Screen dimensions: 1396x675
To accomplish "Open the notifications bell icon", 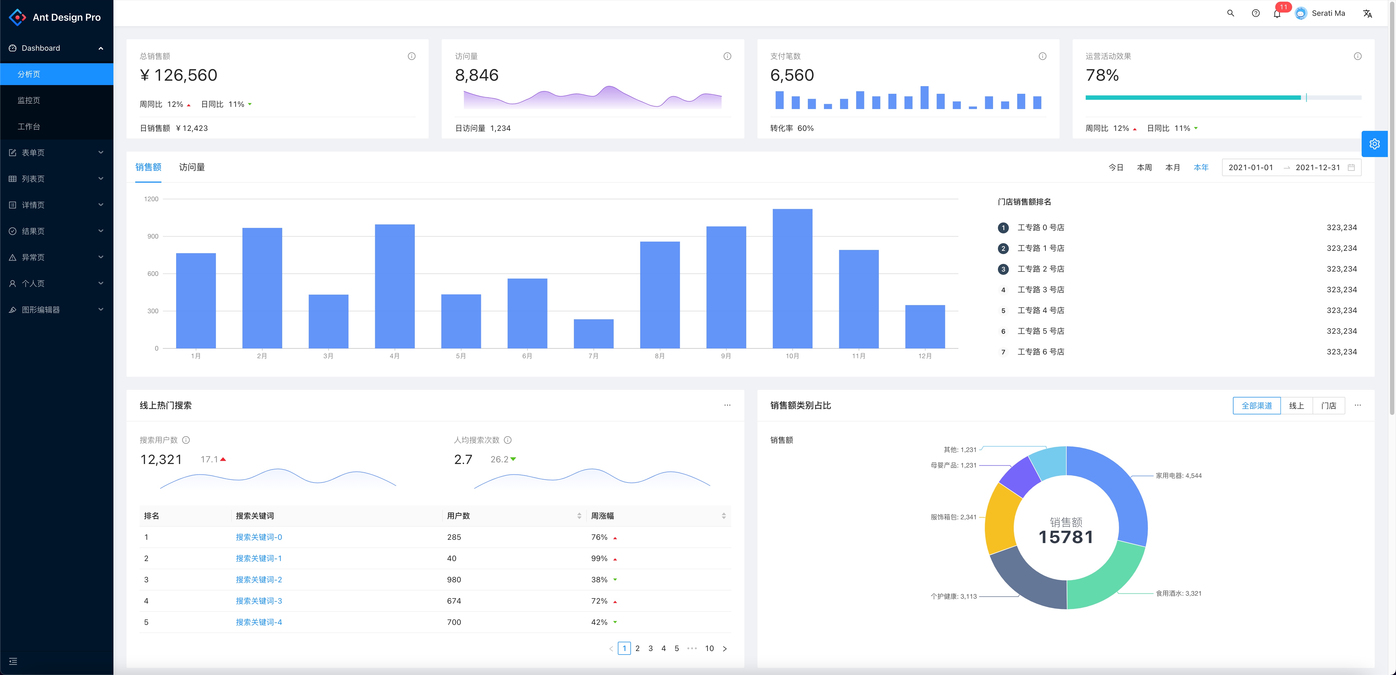I will tap(1277, 14).
